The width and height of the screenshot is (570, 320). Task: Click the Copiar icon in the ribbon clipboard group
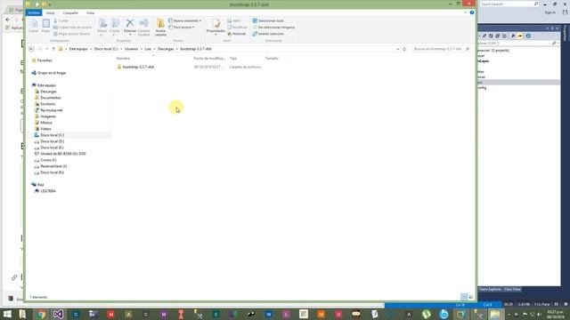[x=34, y=26]
